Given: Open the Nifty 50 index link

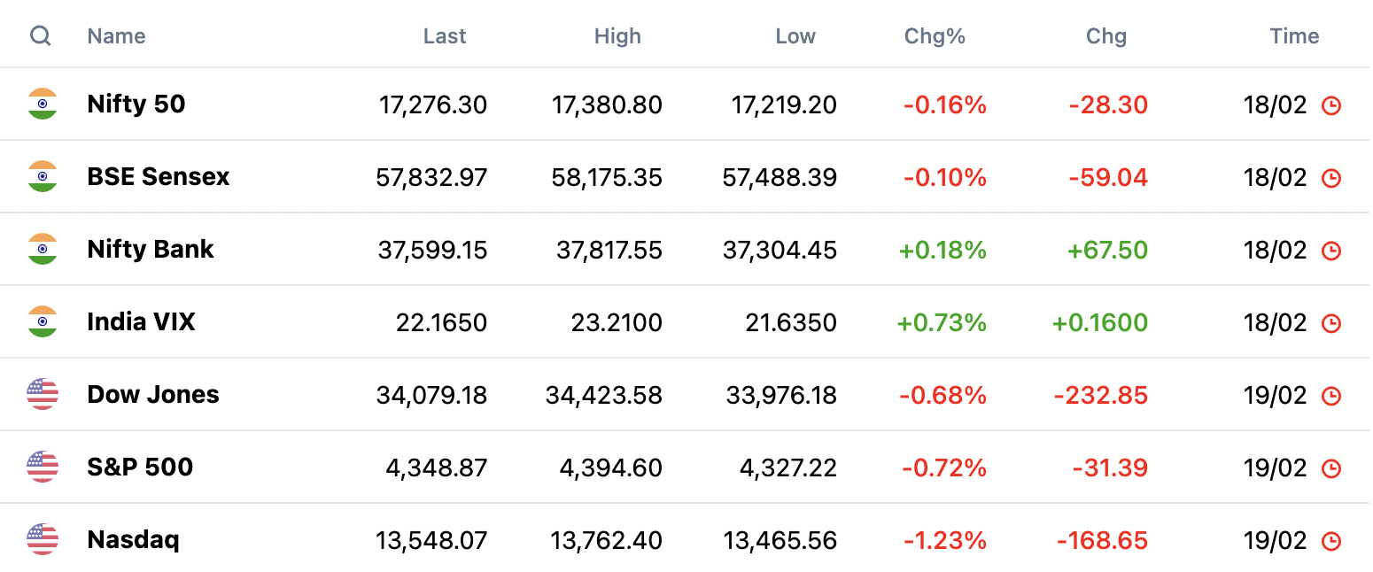Looking at the screenshot, I should [136, 104].
